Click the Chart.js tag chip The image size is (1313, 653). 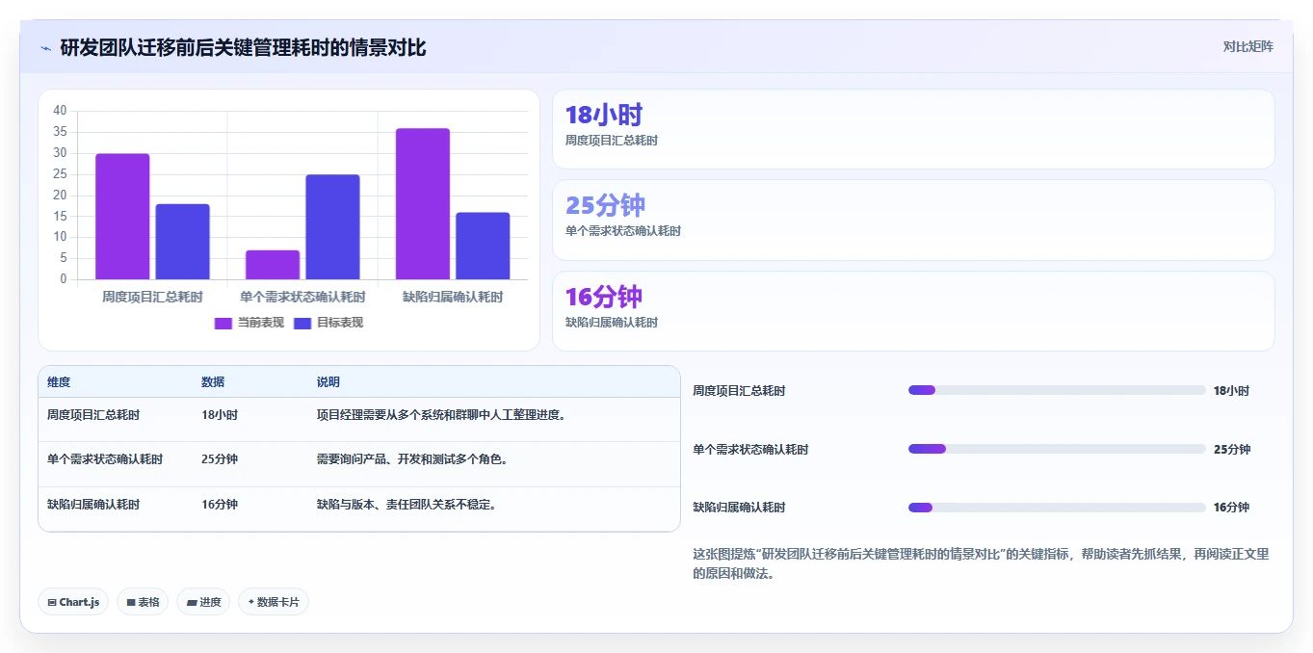[74, 602]
